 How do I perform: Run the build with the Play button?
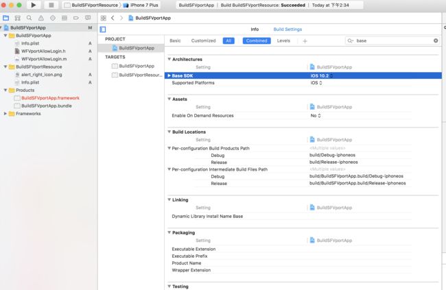pos(34,5)
